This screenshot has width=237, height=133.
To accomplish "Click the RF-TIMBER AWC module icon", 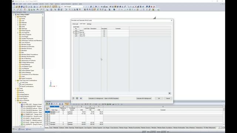I will (x=22, y=115).
